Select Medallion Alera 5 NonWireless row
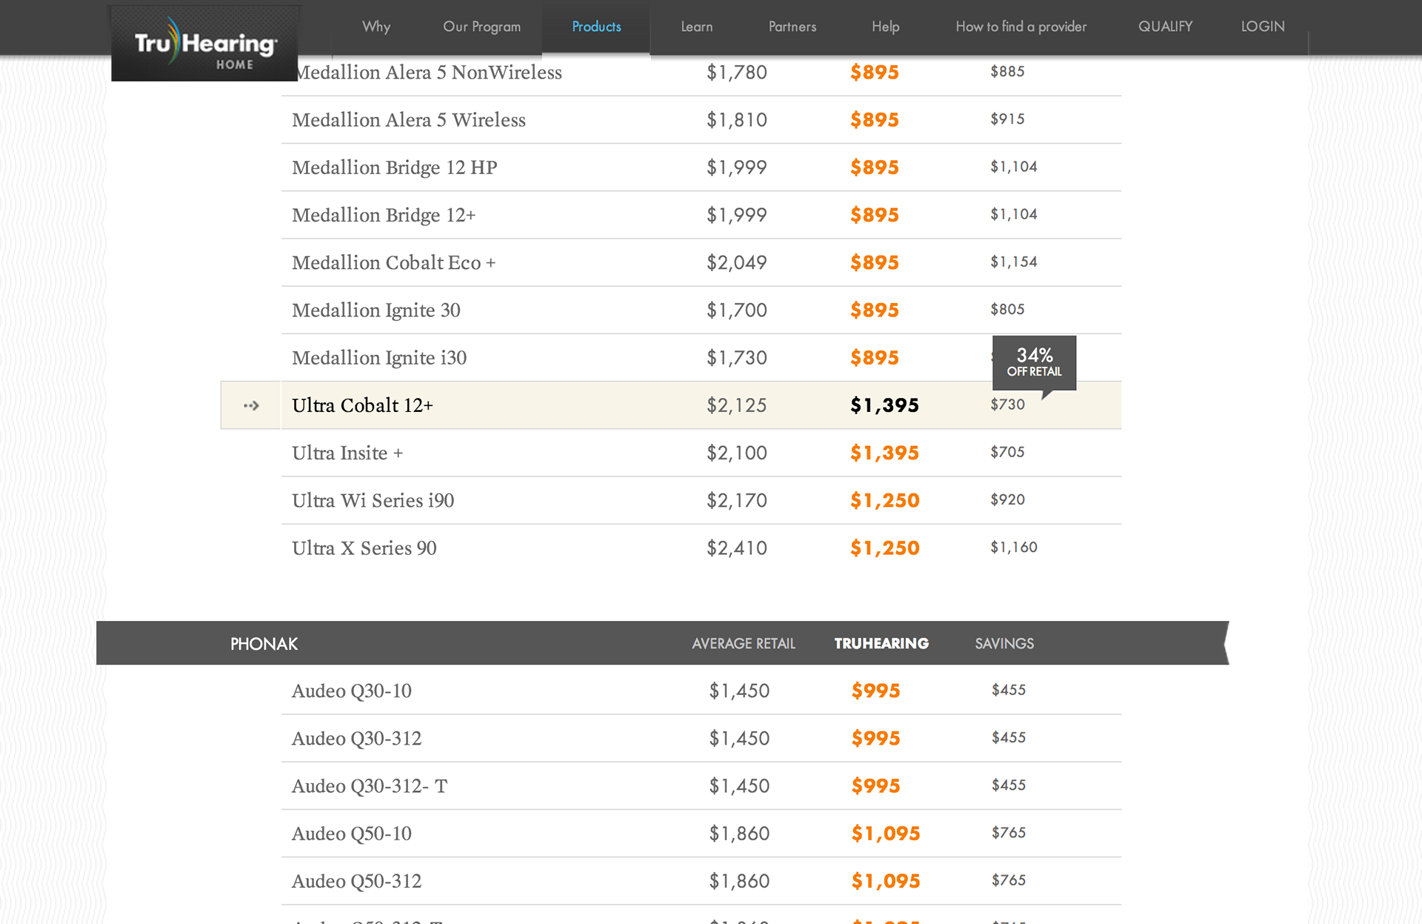1422x924 pixels. tap(701, 73)
